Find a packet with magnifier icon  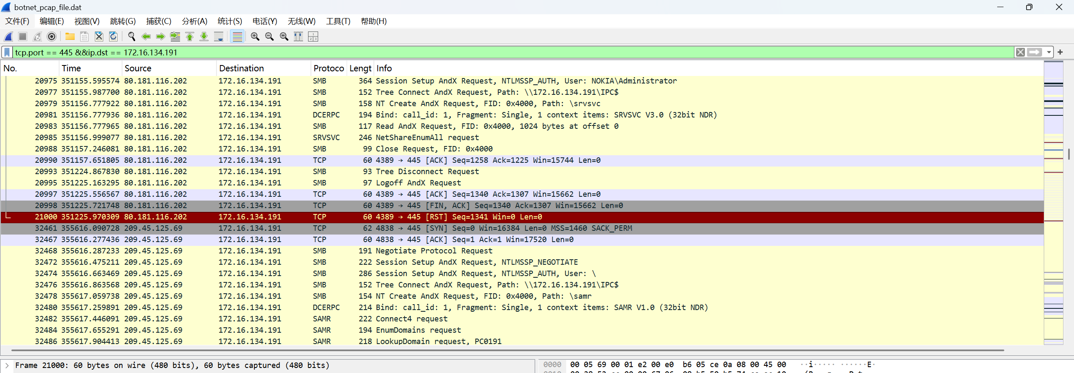pyautogui.click(x=132, y=37)
